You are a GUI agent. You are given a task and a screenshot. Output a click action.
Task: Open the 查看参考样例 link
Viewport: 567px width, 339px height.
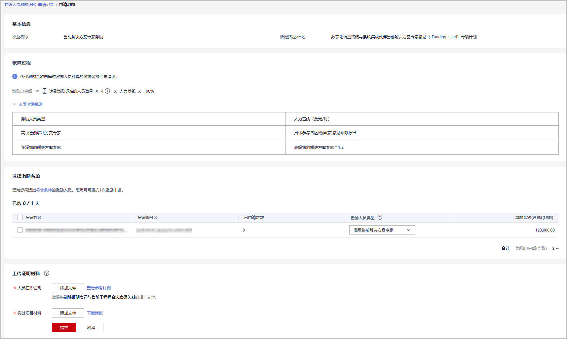[x=99, y=288]
